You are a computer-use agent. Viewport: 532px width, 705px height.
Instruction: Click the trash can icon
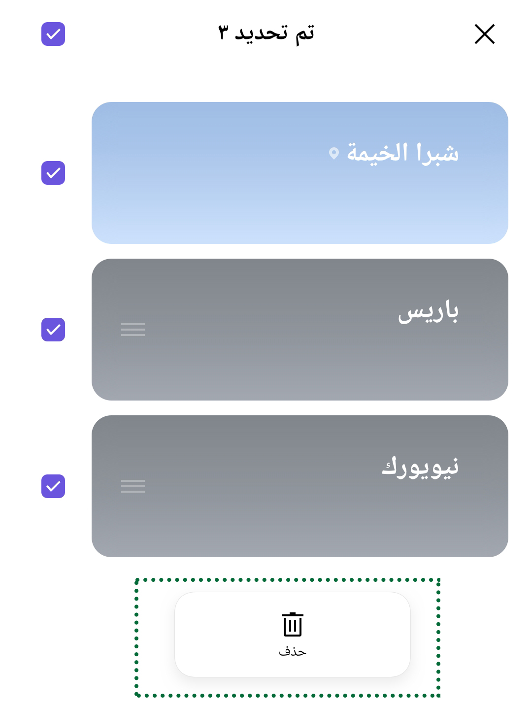pos(293,625)
